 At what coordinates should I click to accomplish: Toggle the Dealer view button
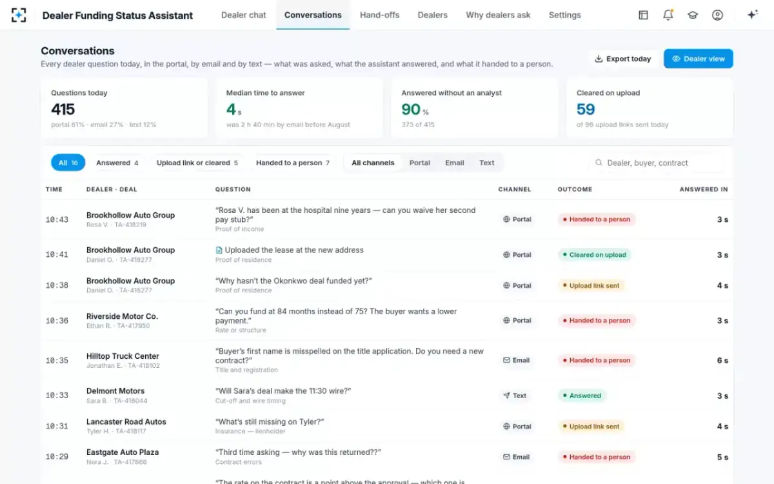(699, 59)
